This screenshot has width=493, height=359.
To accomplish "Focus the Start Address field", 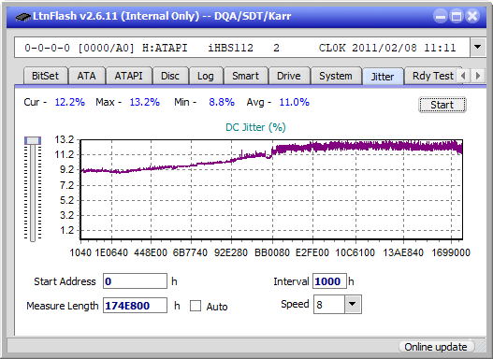I will click(136, 281).
